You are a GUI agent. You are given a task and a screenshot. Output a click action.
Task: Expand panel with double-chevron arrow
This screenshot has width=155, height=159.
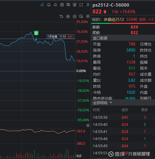pyautogui.click(x=88, y=5)
